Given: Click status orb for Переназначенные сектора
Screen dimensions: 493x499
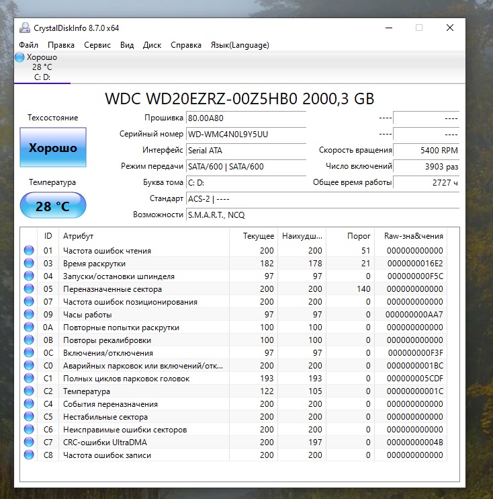Looking at the screenshot, I should 29,289.
